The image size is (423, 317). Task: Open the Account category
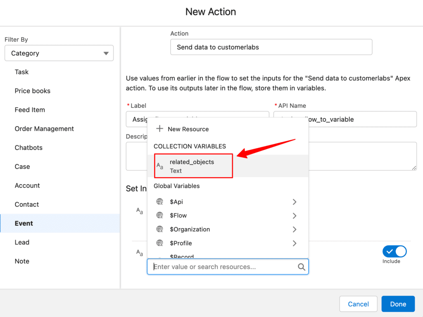(x=60, y=185)
